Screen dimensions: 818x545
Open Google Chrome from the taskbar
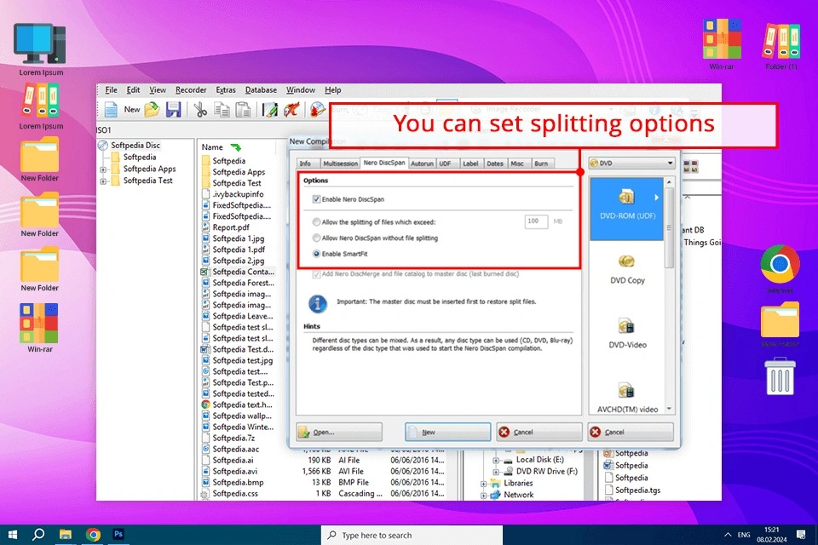(94, 535)
